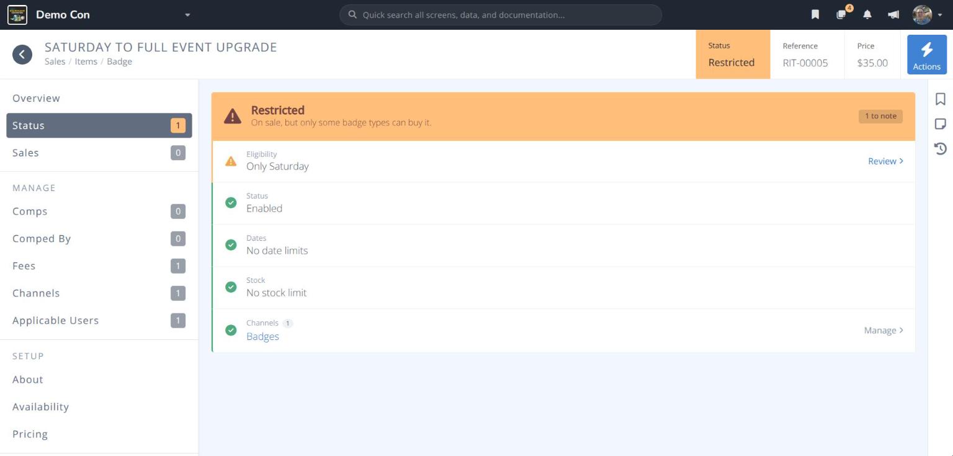
Task: Open Pricing under Setup
Action: point(99,434)
